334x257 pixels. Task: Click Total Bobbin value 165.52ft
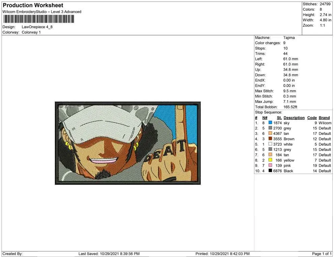tap(290, 107)
